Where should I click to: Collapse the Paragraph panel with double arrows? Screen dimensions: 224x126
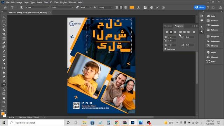point(192,26)
